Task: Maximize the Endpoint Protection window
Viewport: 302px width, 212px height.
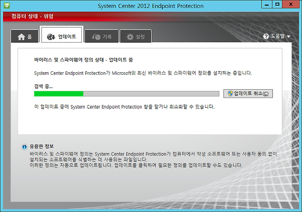Action: click(x=277, y=5)
